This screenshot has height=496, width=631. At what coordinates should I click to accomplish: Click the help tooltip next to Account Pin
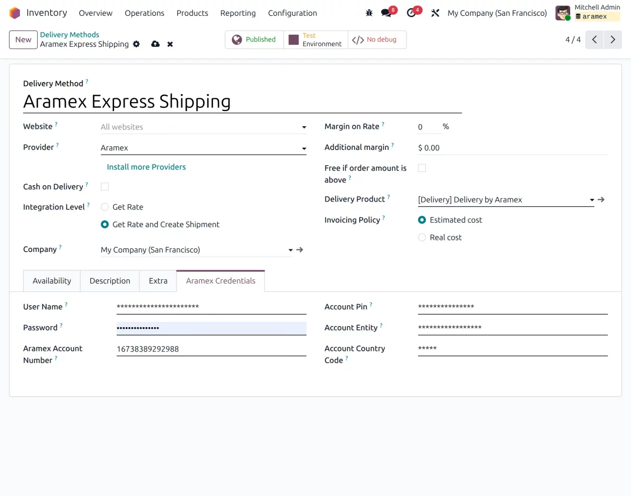[x=371, y=305]
